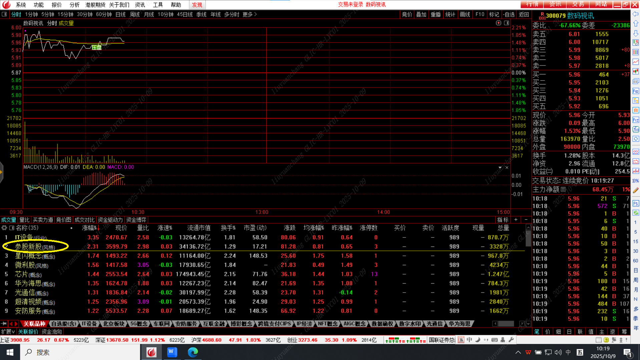
Task: Open the f(x) formula sidebar icon
Action: (x=635, y=130)
